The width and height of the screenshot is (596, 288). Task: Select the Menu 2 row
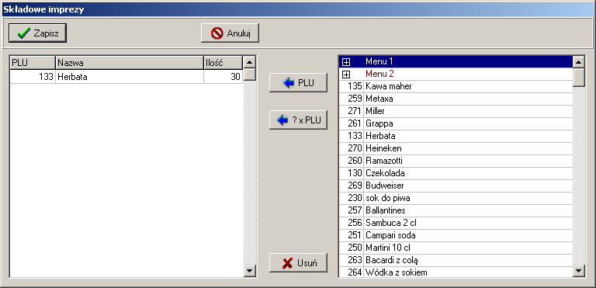click(456, 74)
